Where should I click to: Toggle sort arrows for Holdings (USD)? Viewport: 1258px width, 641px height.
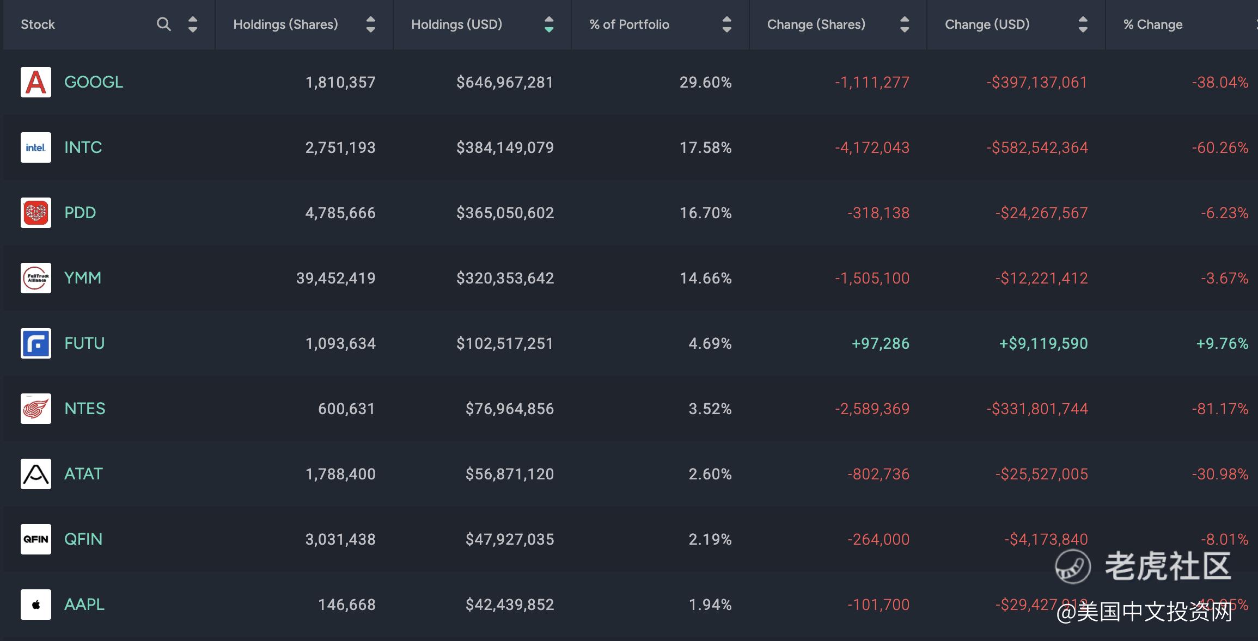tap(549, 24)
